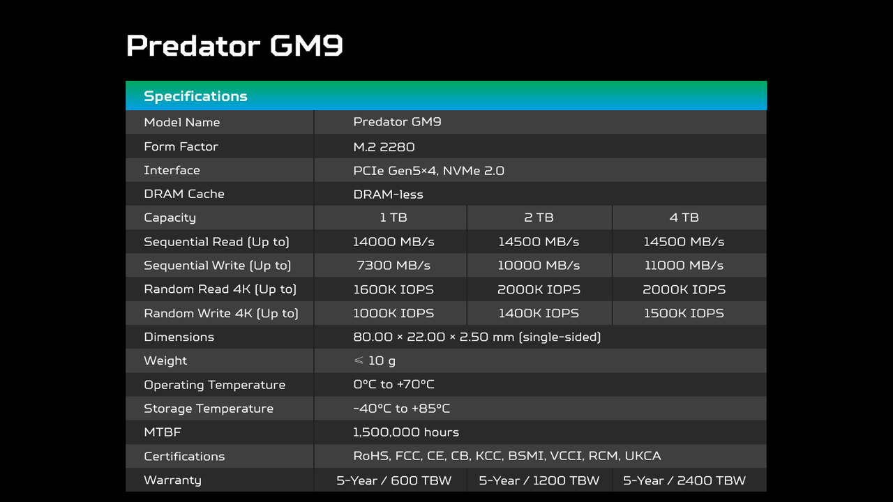The height and width of the screenshot is (502, 893).
Task: Click the "Capacity" row label
Action: [170, 218]
